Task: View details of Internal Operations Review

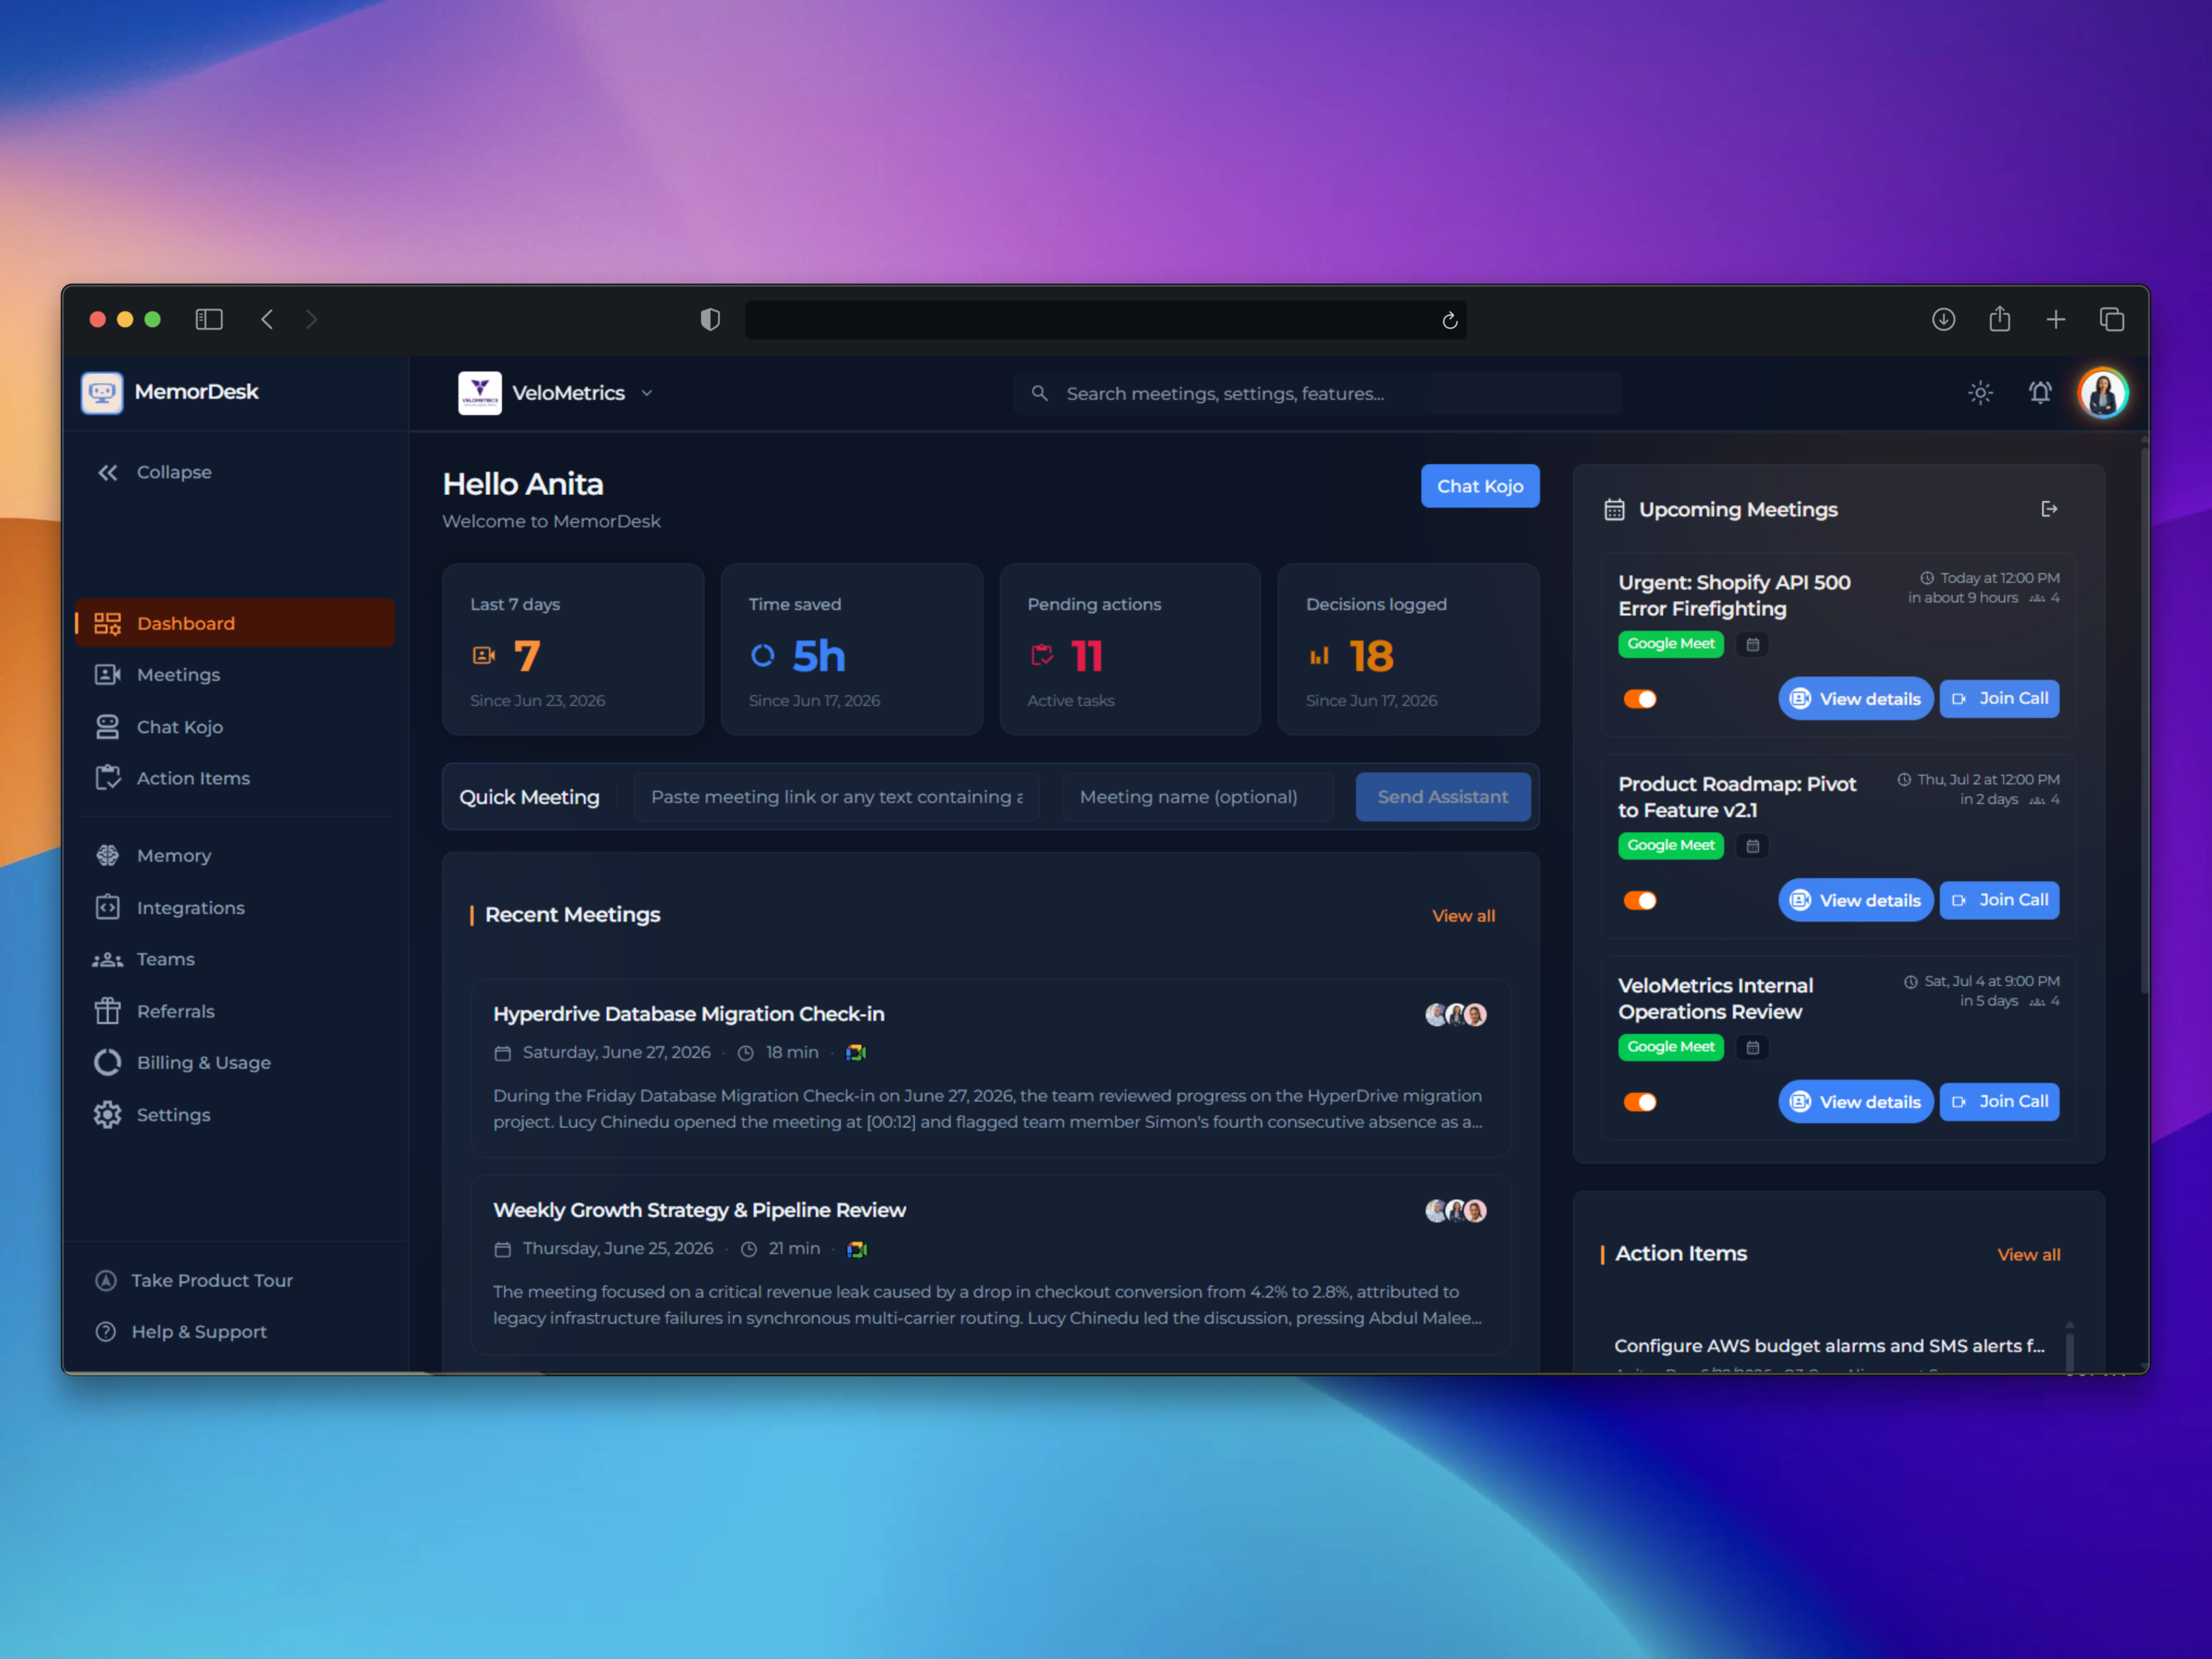Action: 1855,1102
